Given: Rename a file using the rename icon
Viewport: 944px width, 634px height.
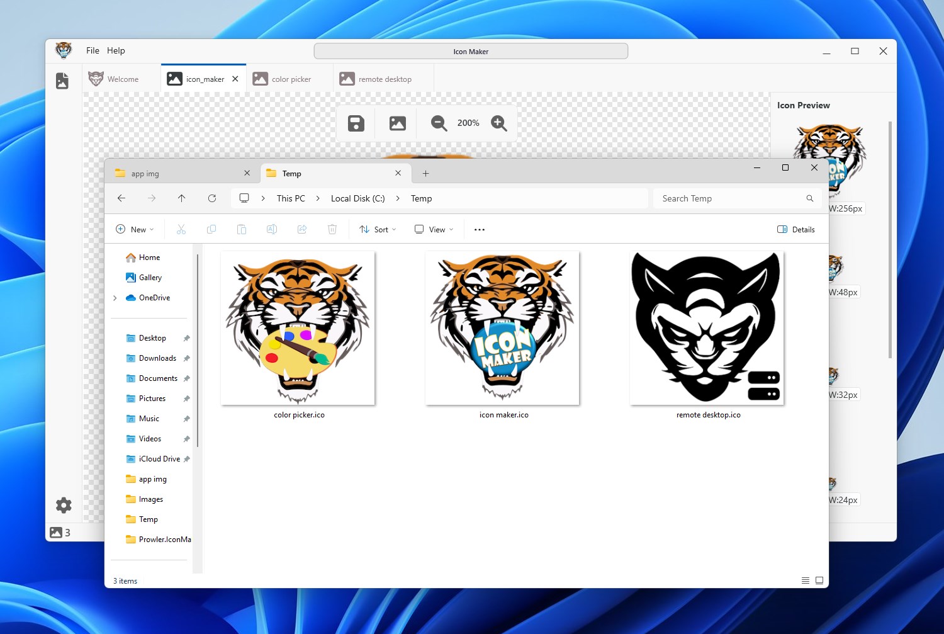Looking at the screenshot, I should click(x=272, y=229).
